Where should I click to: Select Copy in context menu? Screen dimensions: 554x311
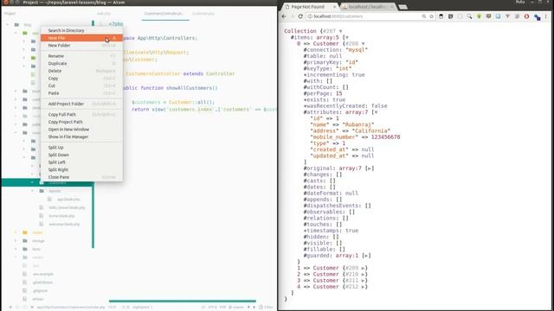click(81, 78)
